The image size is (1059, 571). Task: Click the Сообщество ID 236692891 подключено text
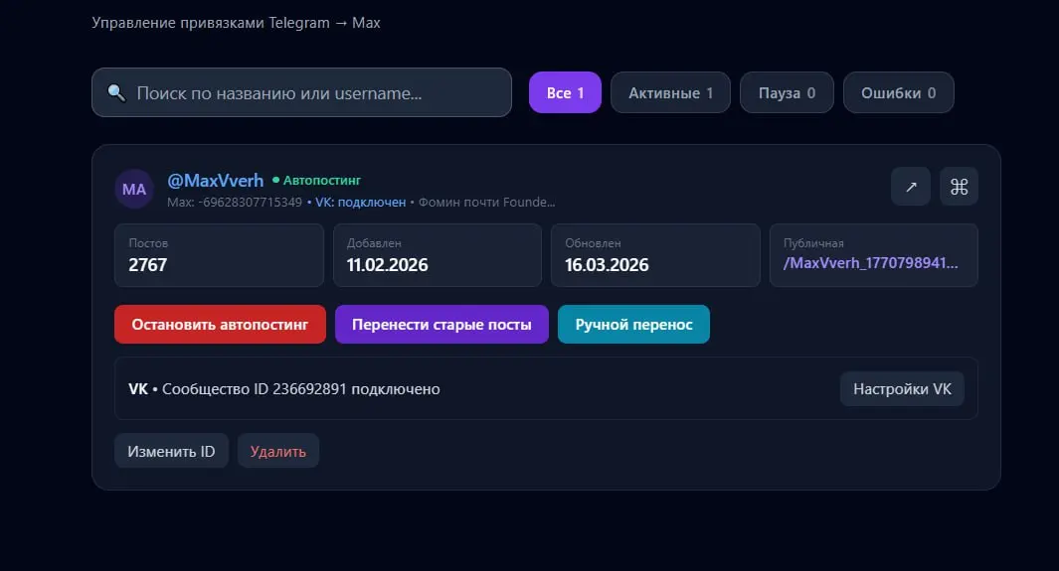click(x=300, y=389)
